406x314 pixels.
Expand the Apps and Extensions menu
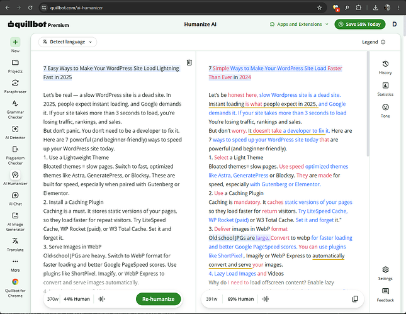pos(299,24)
